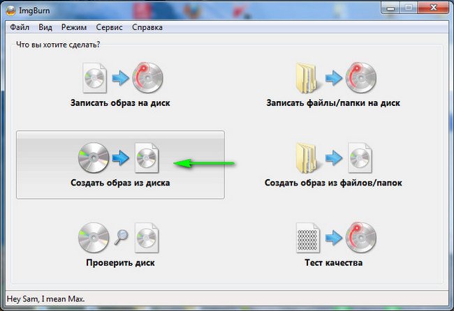Open the Сервис menu
Viewport: 454px width, 311px height.
109,27
